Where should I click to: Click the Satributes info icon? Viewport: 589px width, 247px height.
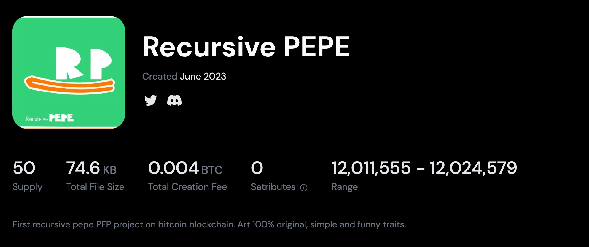[x=304, y=188]
